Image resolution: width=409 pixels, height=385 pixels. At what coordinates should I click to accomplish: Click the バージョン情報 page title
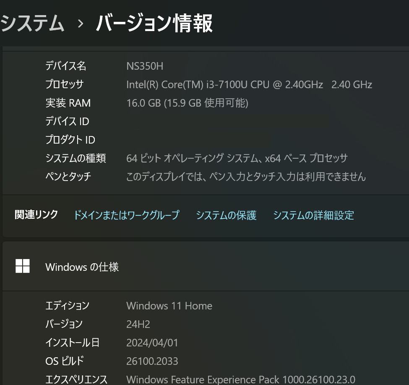154,23
